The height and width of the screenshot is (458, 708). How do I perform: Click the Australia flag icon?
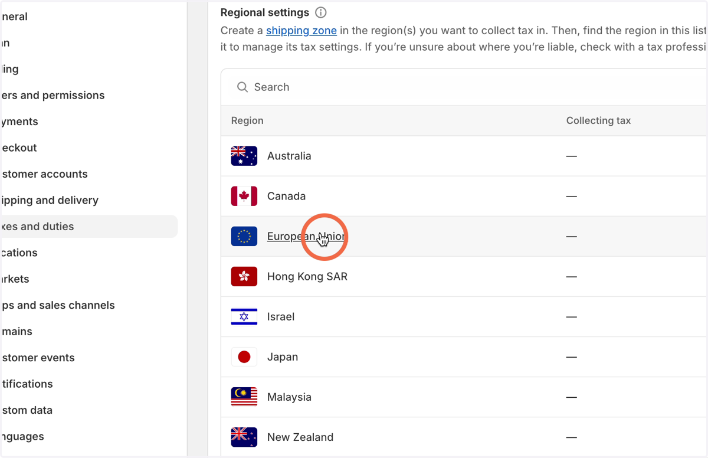(x=244, y=156)
